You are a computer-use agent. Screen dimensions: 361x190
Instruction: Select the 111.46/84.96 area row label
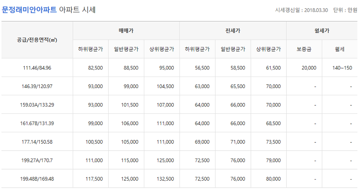37,68
